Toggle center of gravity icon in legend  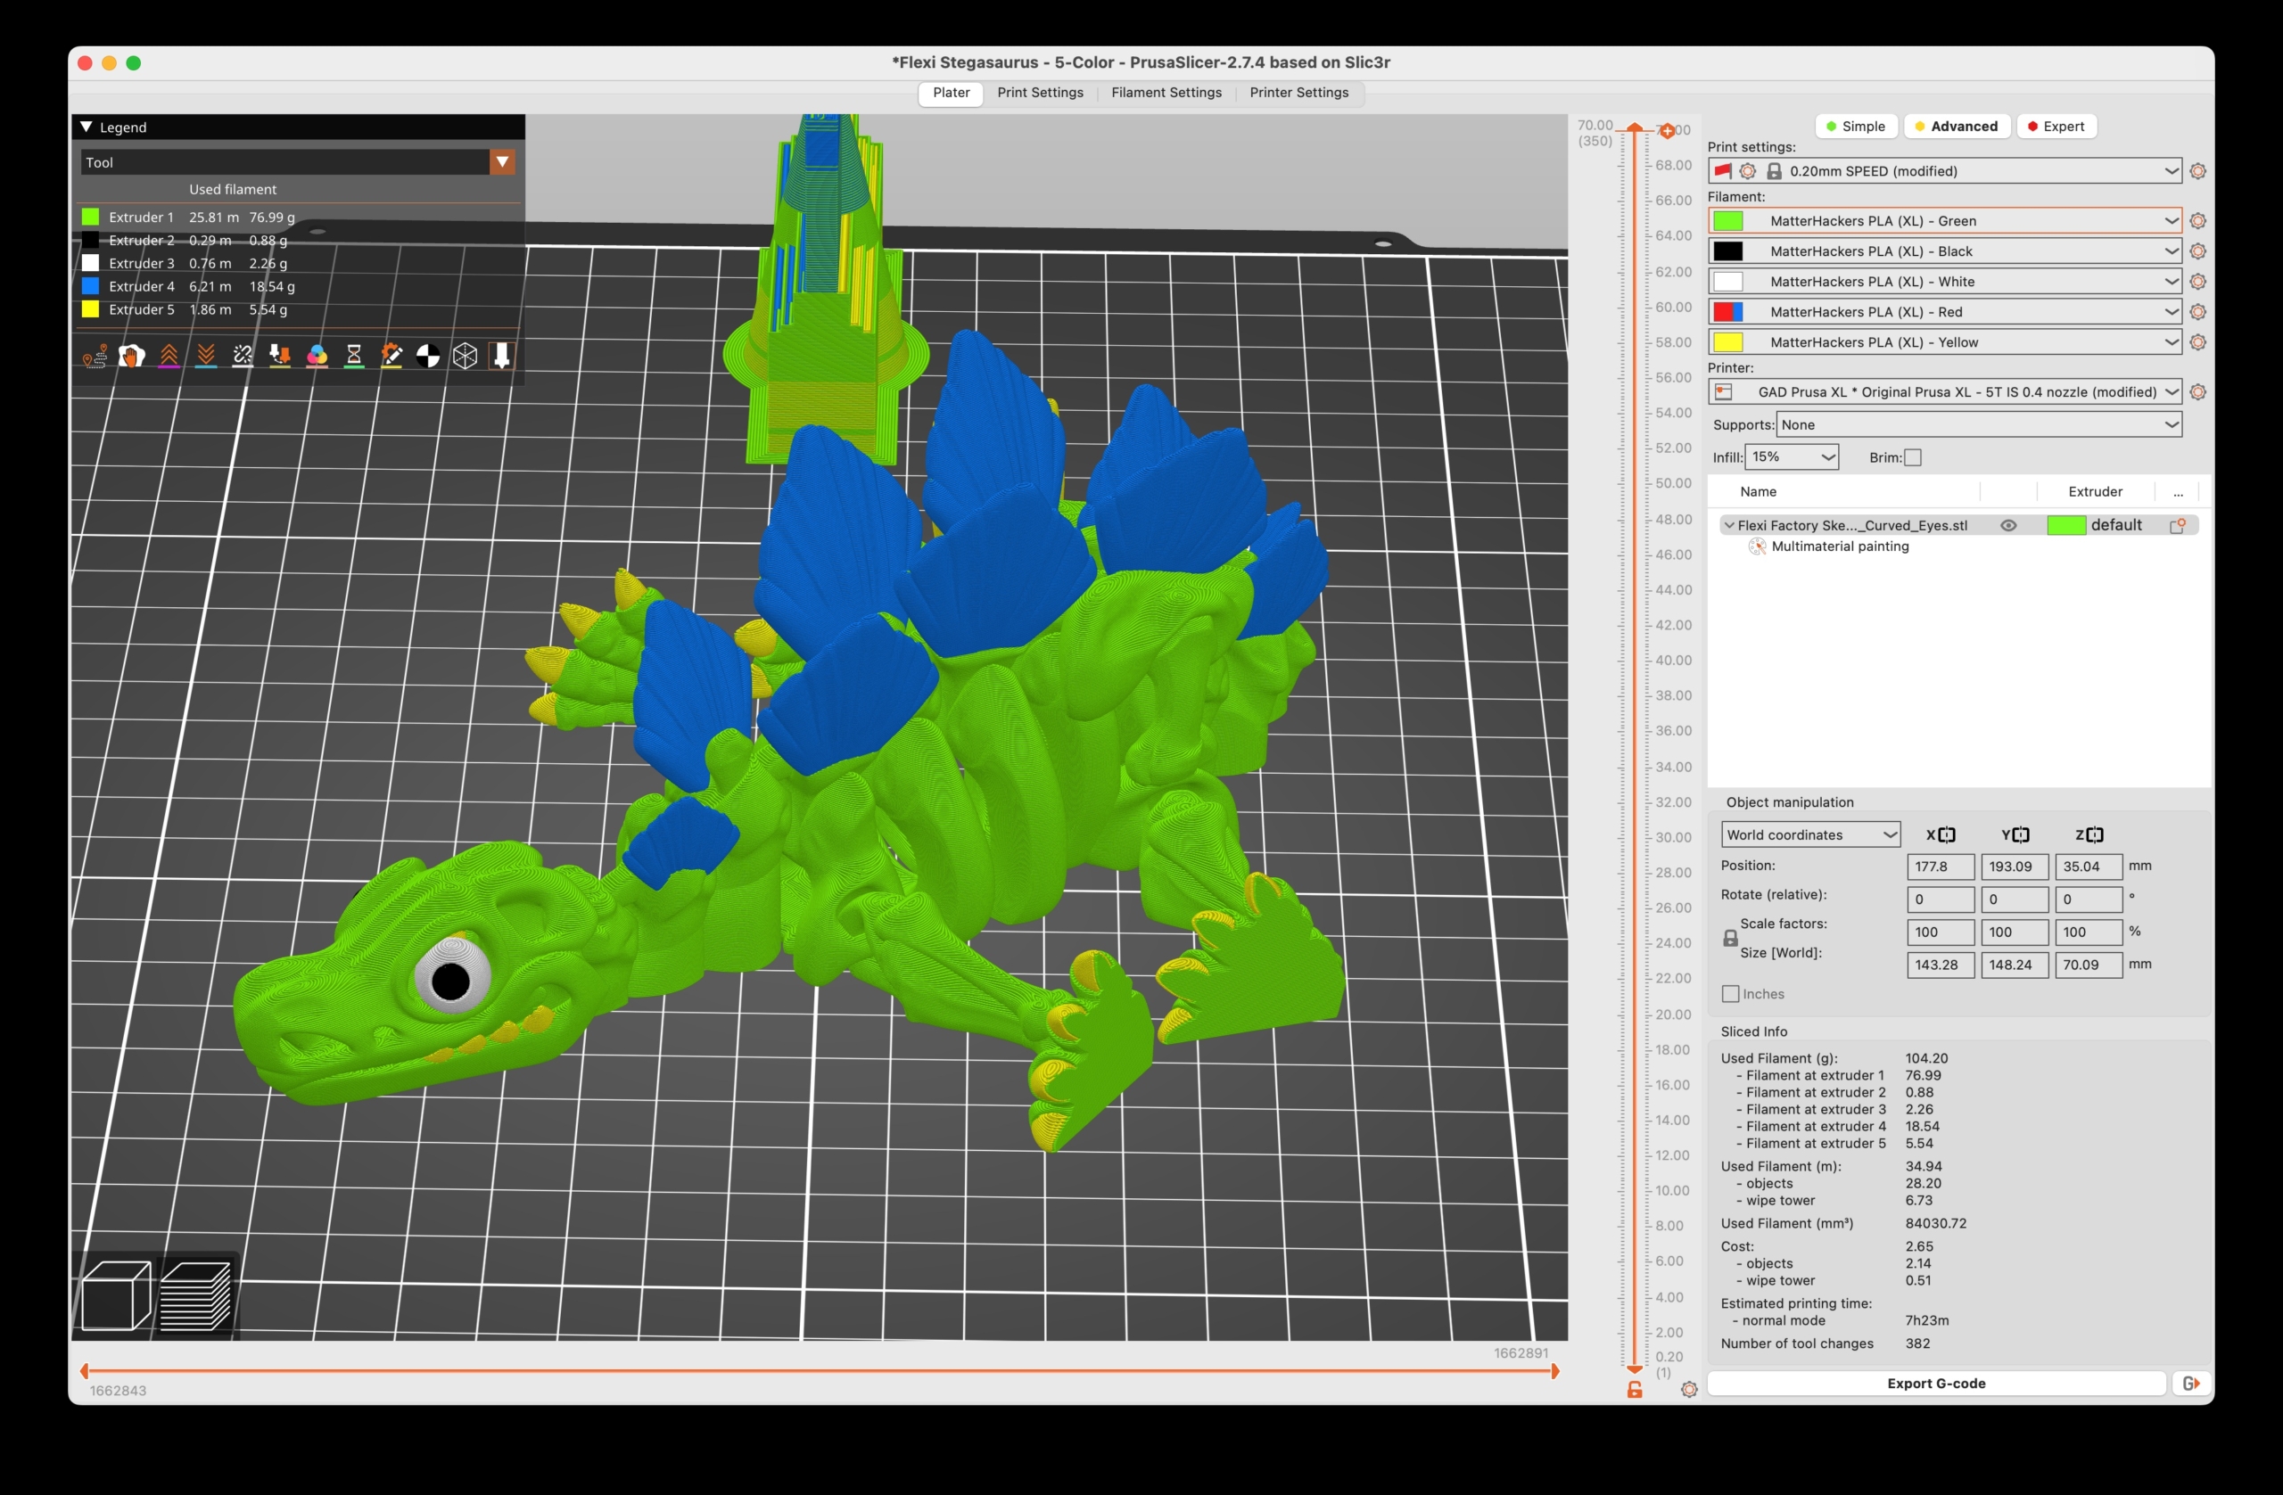[428, 357]
